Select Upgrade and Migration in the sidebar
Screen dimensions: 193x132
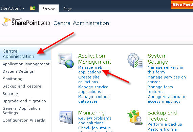tap(24, 101)
